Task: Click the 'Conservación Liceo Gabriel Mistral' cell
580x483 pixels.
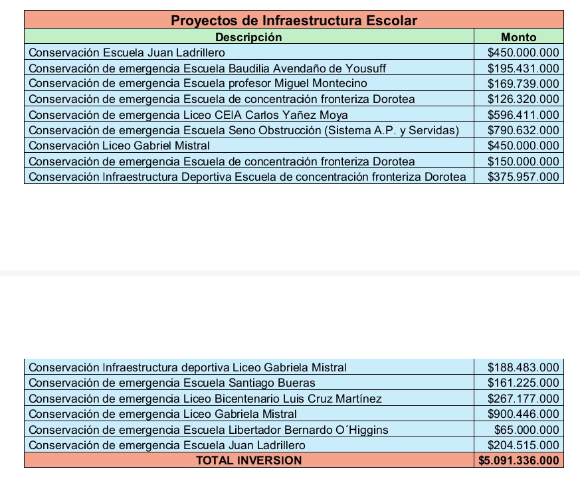Action: point(120,145)
